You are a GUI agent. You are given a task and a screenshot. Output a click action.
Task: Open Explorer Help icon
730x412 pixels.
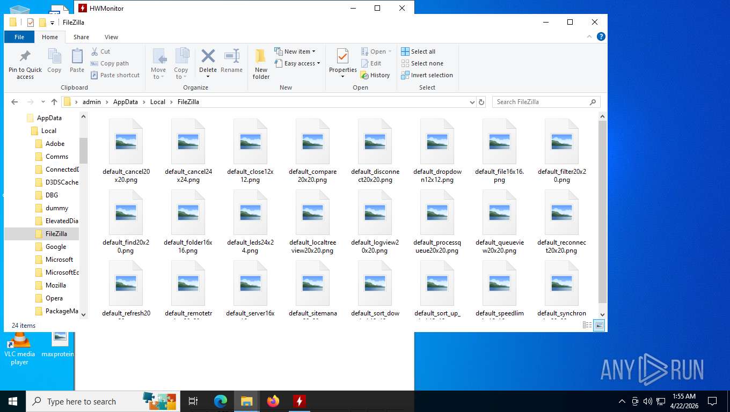pos(601,36)
